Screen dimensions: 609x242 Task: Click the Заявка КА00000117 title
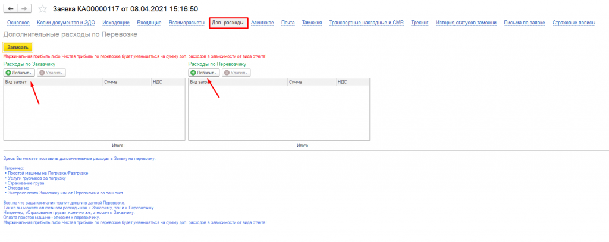tap(125, 8)
